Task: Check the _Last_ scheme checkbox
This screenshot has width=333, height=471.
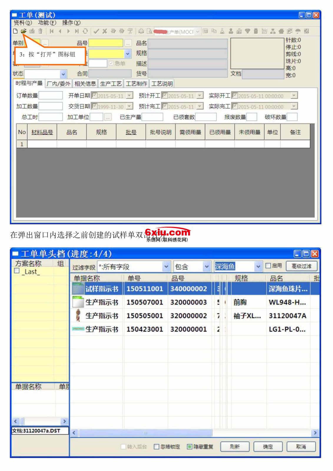Action: [17, 271]
